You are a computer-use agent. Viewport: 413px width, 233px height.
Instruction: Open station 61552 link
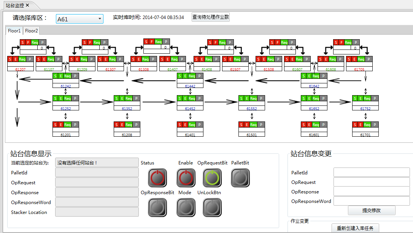click(x=251, y=109)
